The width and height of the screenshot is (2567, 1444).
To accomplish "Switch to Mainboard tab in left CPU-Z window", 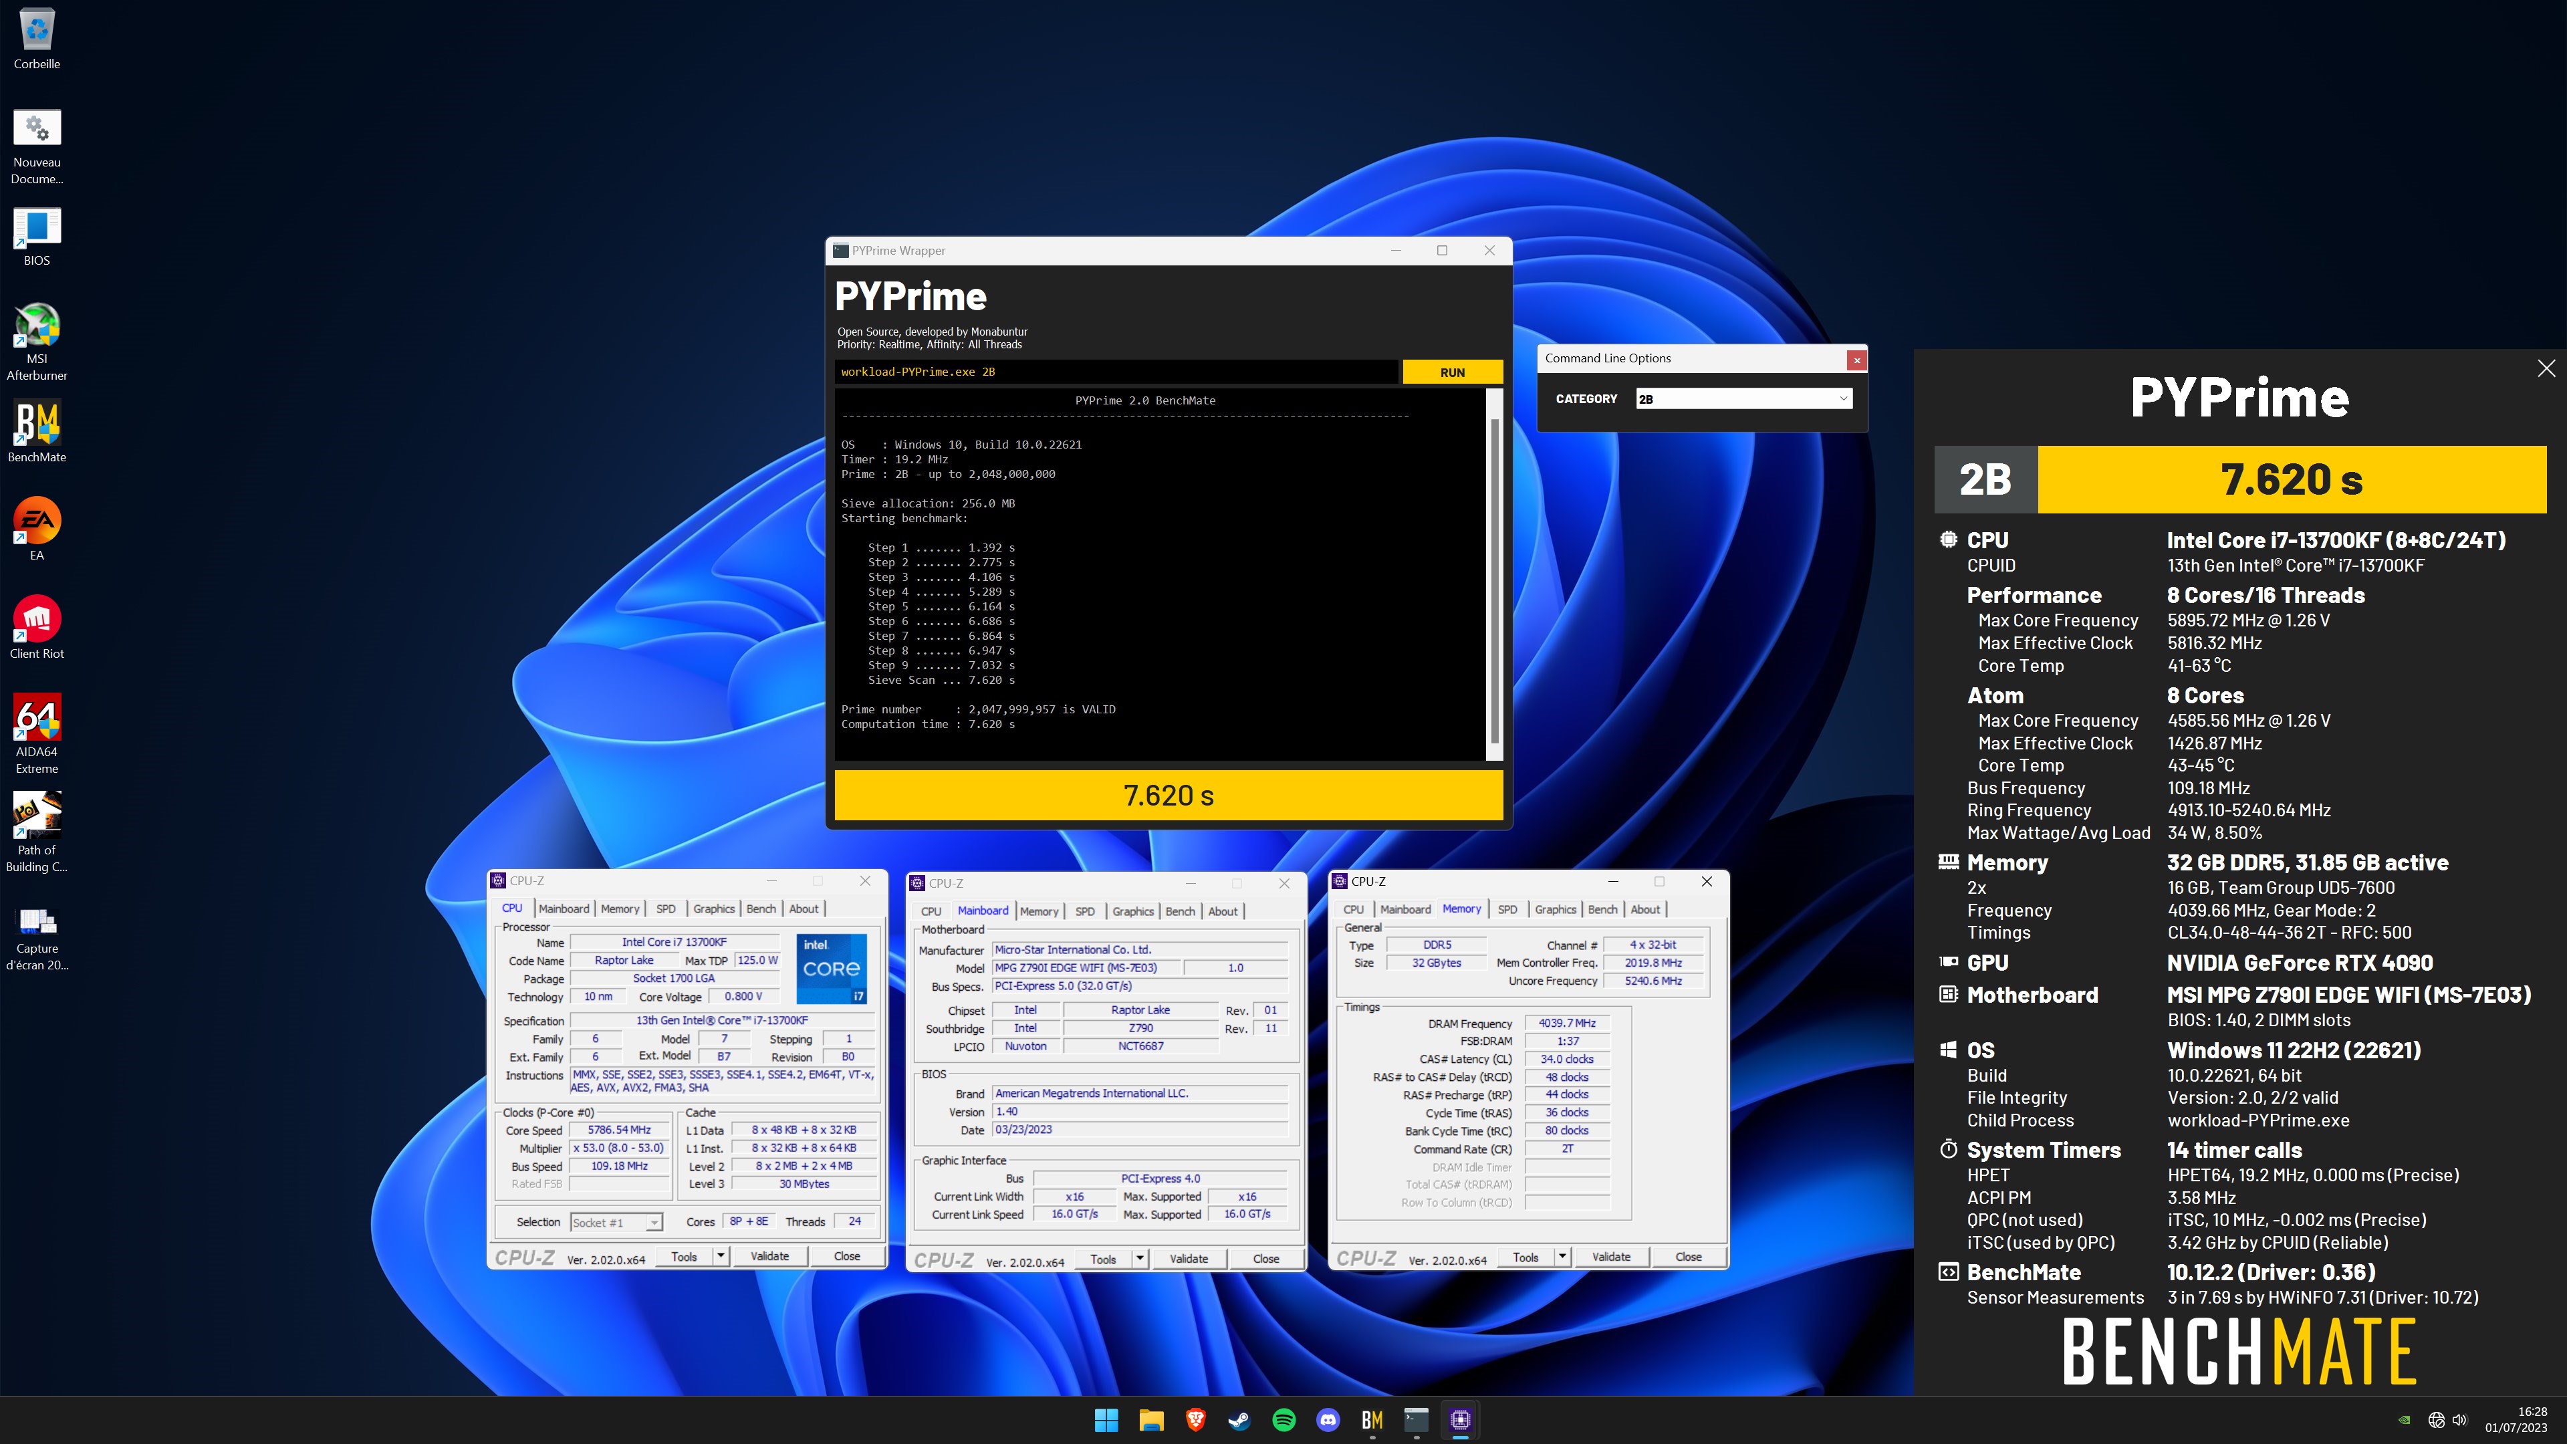I will (564, 909).
